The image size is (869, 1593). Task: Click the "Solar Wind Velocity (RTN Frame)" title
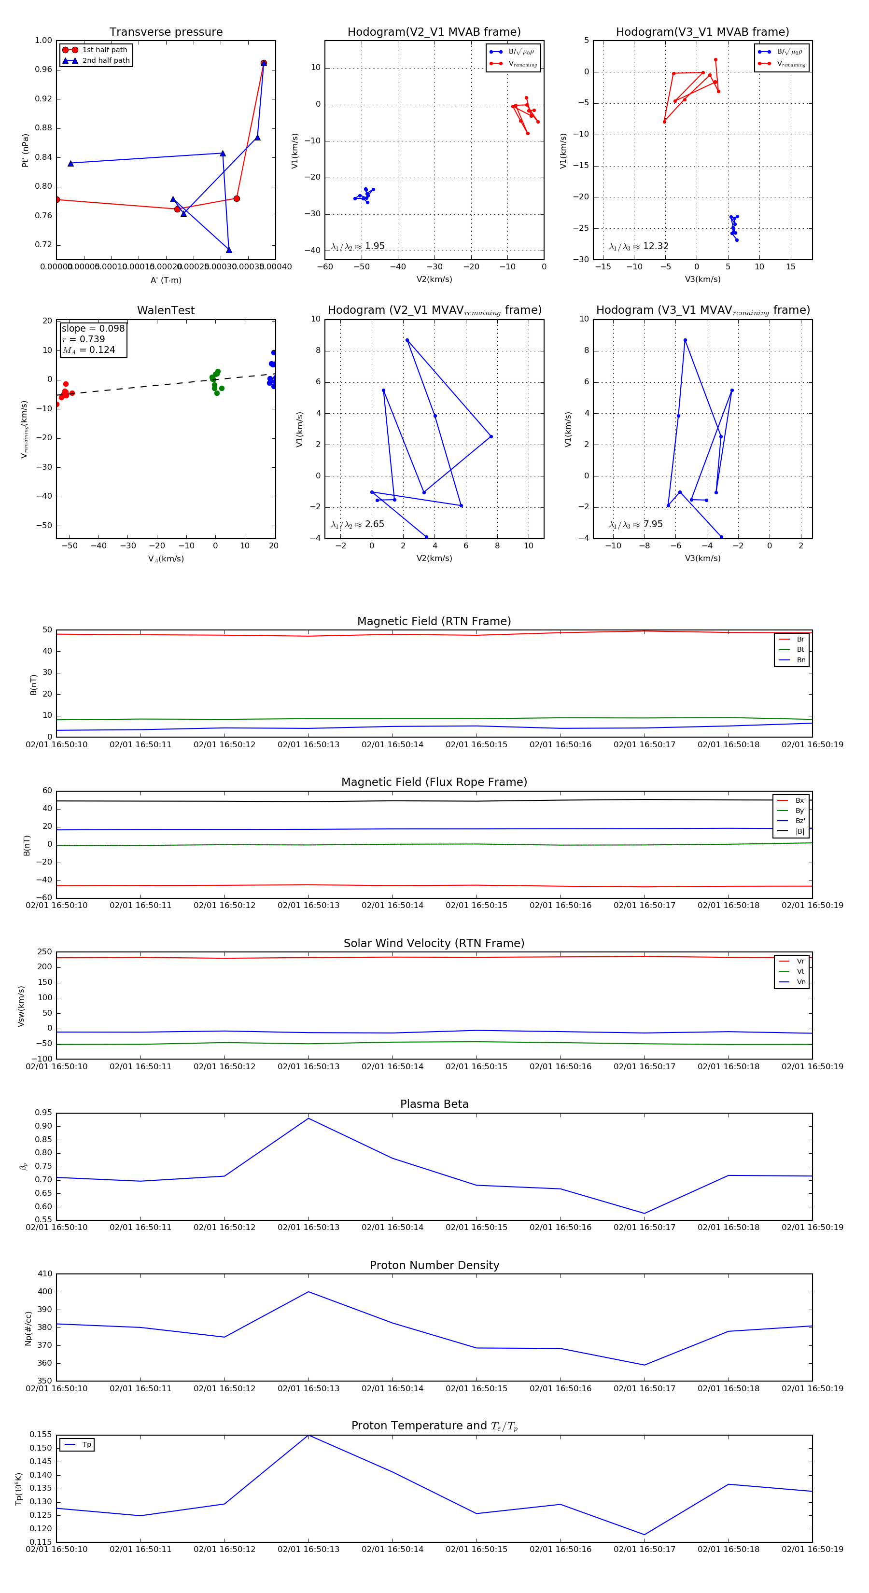click(434, 943)
